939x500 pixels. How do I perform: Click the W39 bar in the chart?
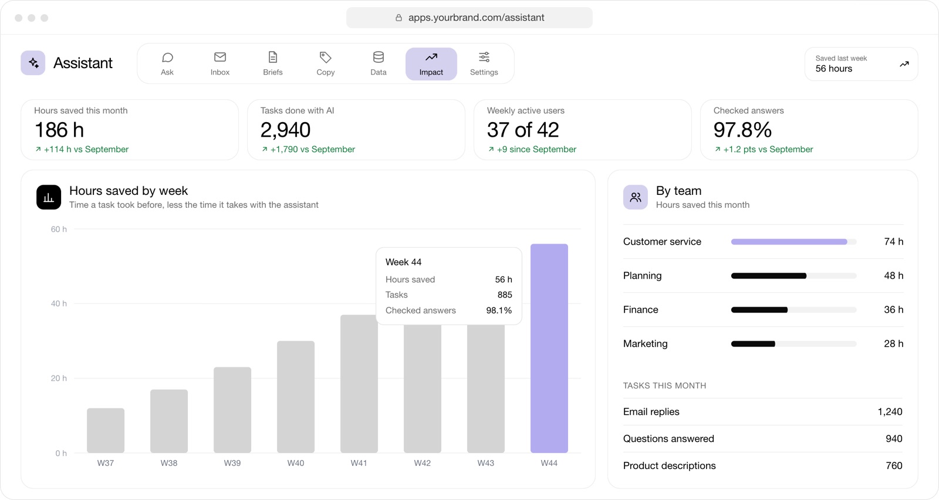point(232,410)
